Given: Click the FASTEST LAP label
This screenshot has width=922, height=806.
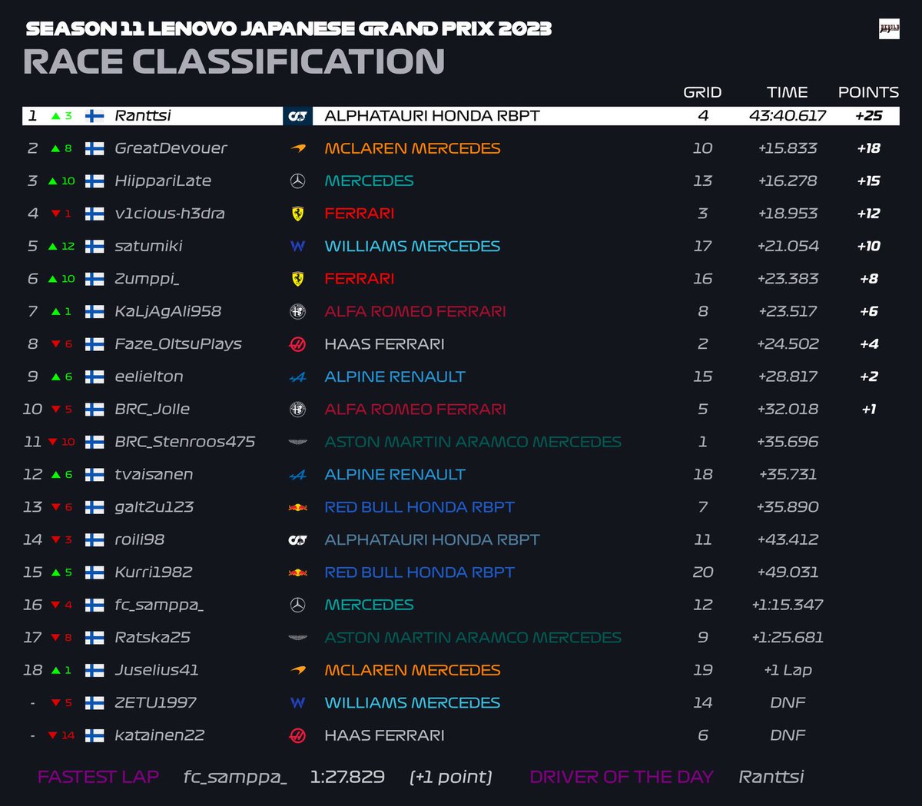Looking at the screenshot, I should (98, 777).
